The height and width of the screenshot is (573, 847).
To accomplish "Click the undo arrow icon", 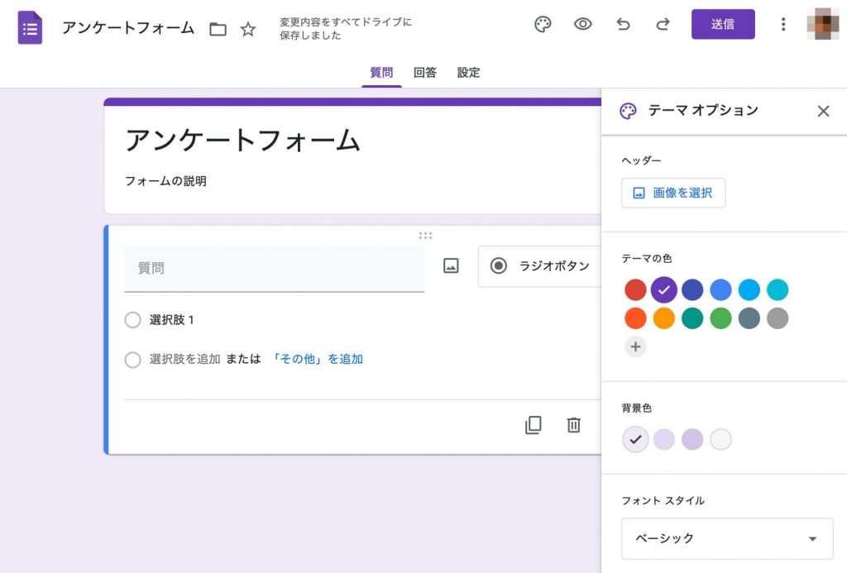I will (x=623, y=25).
